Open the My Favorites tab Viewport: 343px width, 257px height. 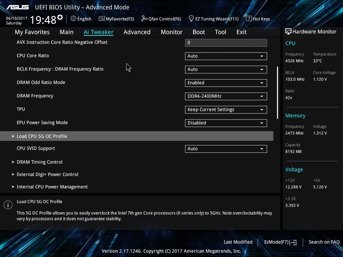point(32,32)
